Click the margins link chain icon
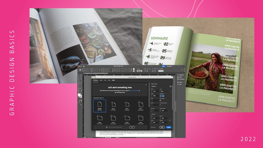This screenshot has height=148, width=263. pos(170,120)
